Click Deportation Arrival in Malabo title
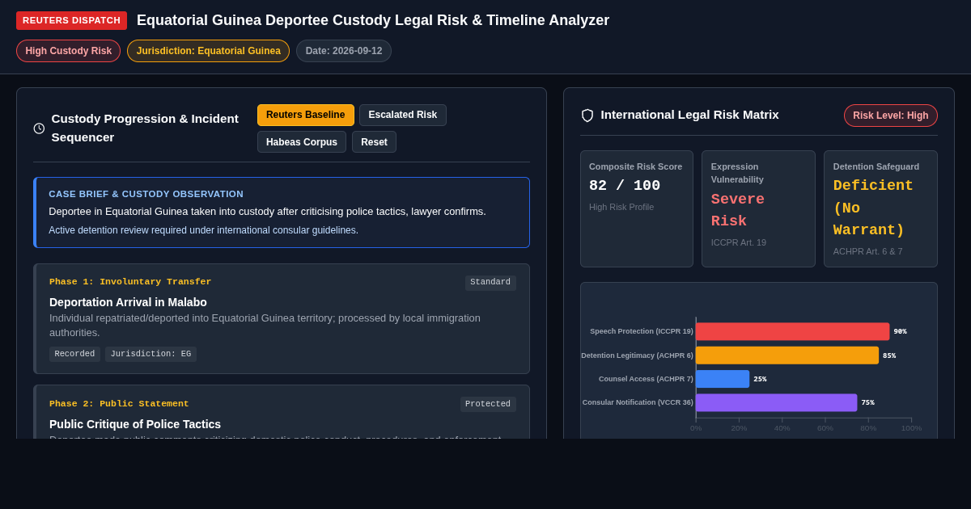 click(x=128, y=302)
